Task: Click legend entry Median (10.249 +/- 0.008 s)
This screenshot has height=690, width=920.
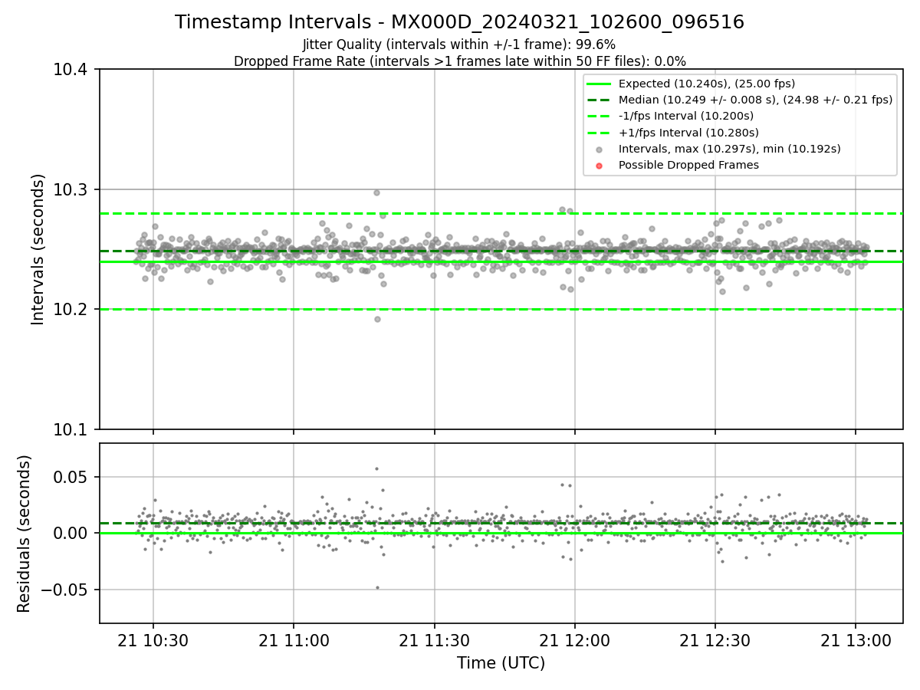Action: [755, 100]
